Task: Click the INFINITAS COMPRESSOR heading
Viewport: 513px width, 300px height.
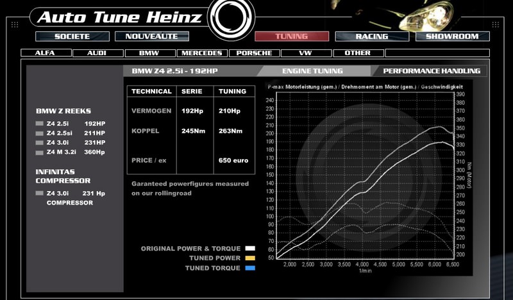Action: [63, 176]
